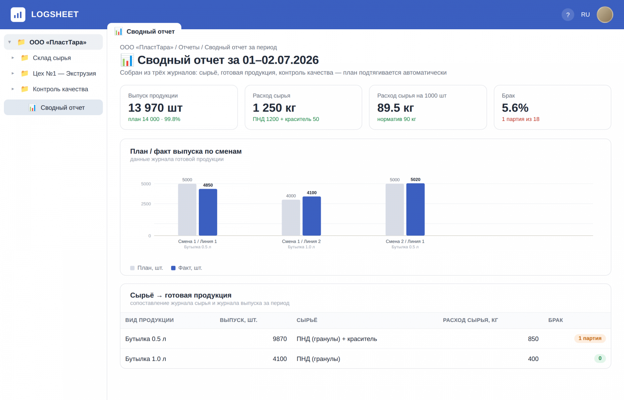Select the Сводный отчет tab
The width and height of the screenshot is (624, 400).
pos(144,31)
